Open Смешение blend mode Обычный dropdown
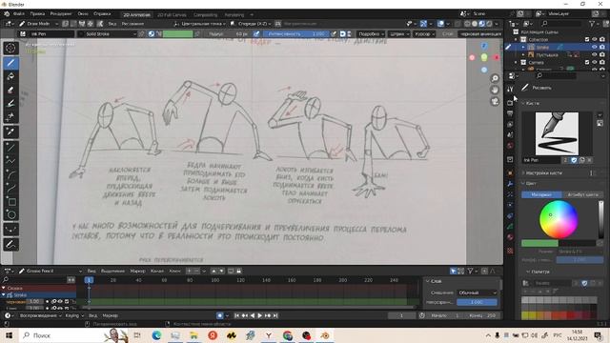 coord(477,293)
